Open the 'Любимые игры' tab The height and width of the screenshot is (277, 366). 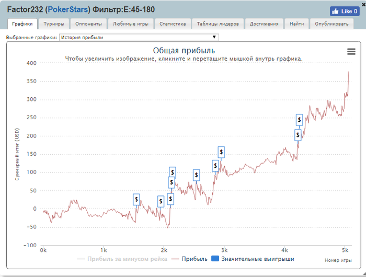(131, 24)
